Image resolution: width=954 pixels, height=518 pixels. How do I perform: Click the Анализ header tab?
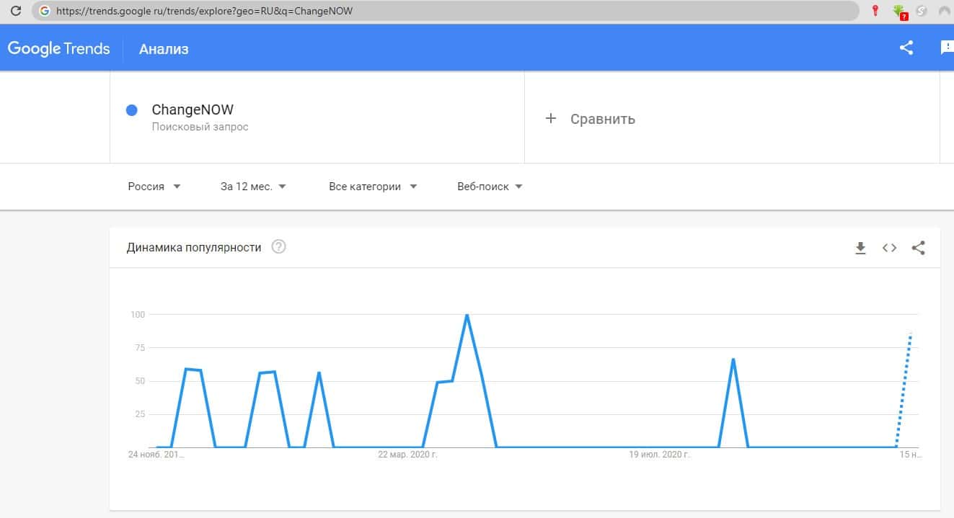pyautogui.click(x=164, y=49)
